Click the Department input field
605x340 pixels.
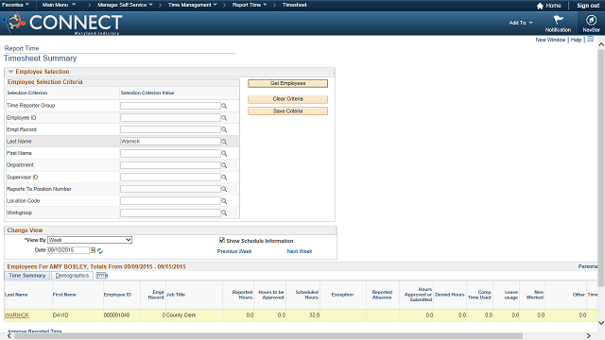tap(170, 165)
